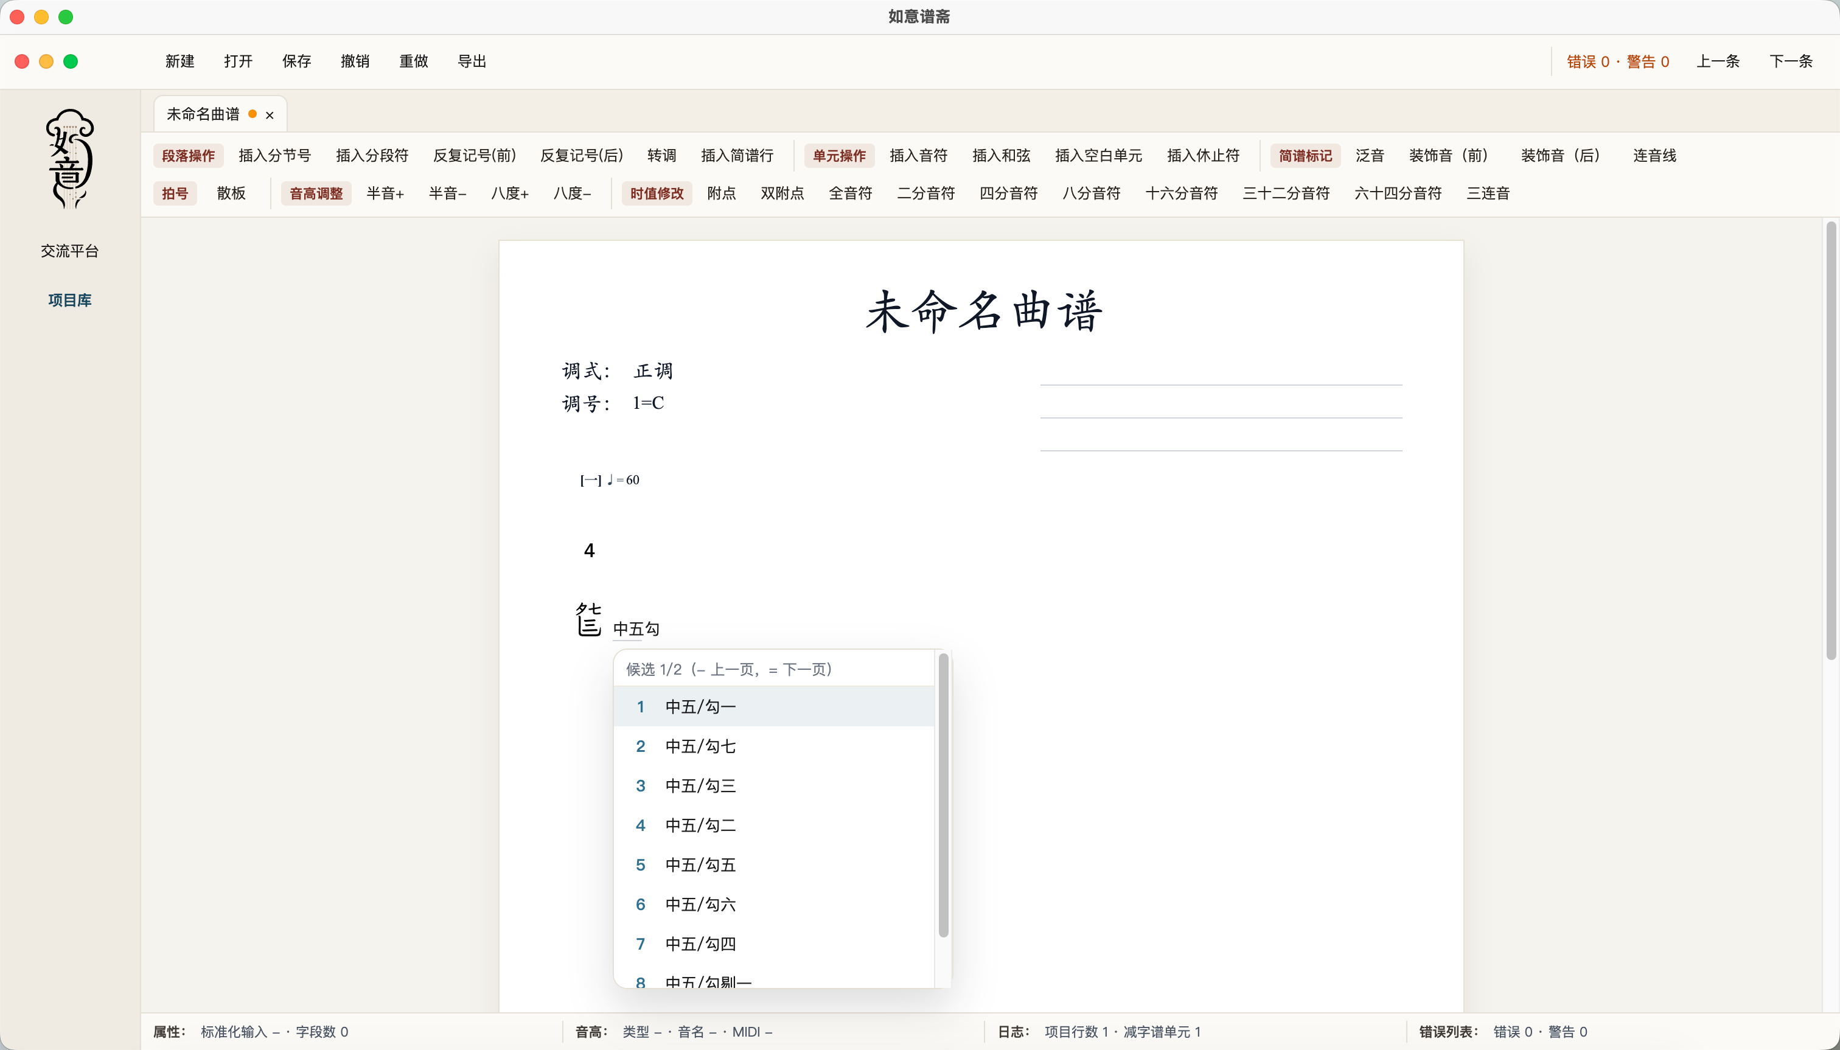Select the jianzipu glyph in the score

coord(588,619)
